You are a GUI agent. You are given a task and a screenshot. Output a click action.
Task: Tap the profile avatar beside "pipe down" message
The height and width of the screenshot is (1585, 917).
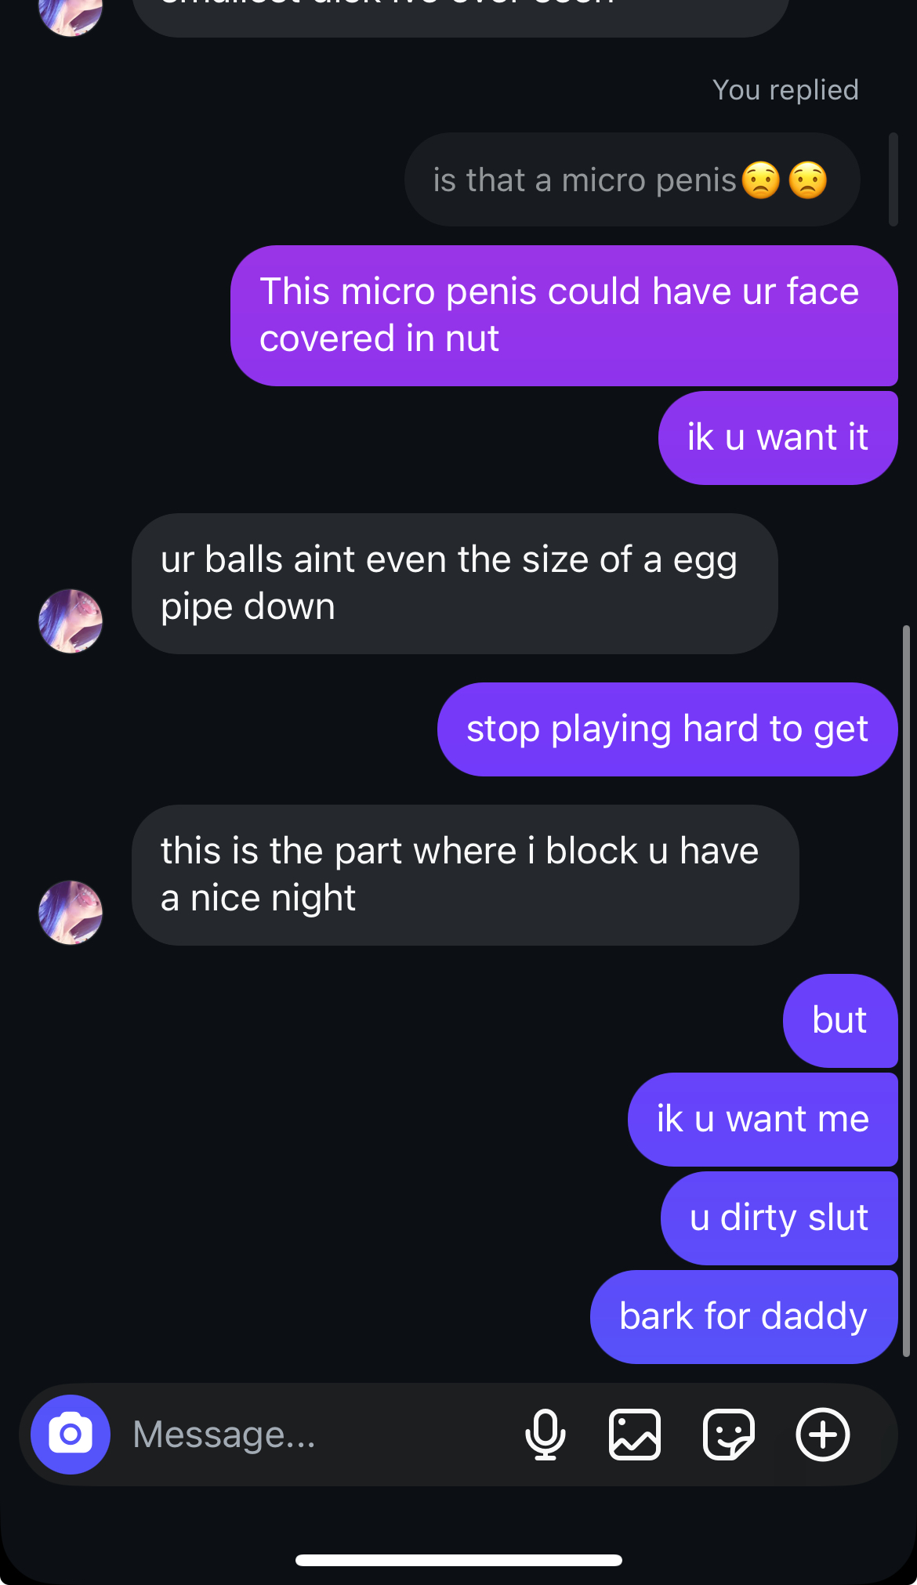[71, 621]
